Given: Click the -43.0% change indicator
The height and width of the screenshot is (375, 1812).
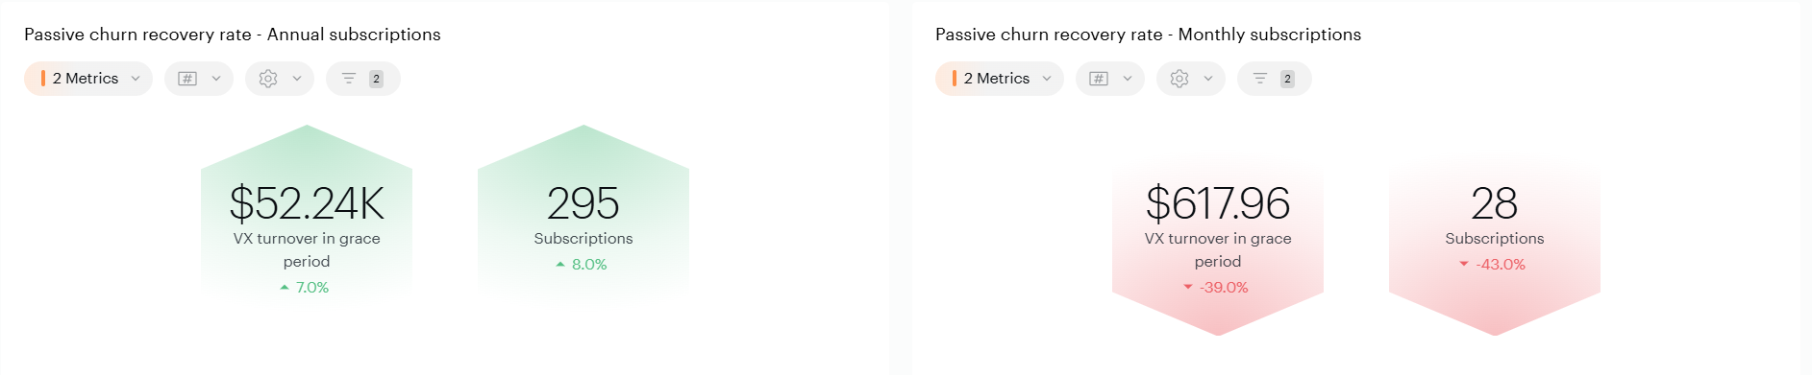Looking at the screenshot, I should pyautogui.click(x=1493, y=265).
